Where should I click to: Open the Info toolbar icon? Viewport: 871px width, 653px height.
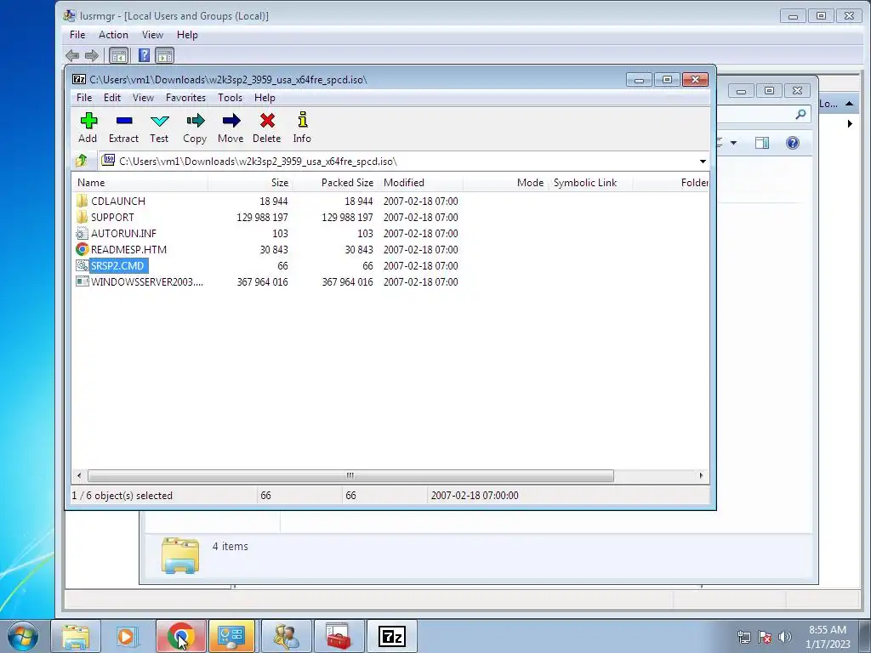[302, 119]
